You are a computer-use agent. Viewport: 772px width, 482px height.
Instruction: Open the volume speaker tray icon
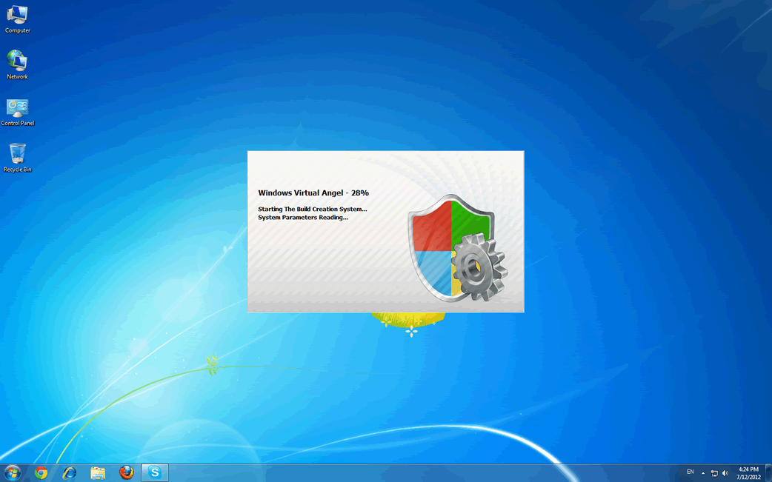(725, 473)
